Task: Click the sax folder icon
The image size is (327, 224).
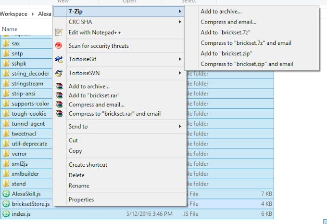Action: click(x=6, y=43)
